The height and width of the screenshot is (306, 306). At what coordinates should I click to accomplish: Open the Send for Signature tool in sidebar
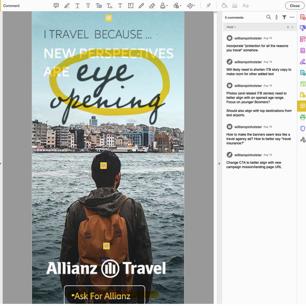[x=303, y=73]
